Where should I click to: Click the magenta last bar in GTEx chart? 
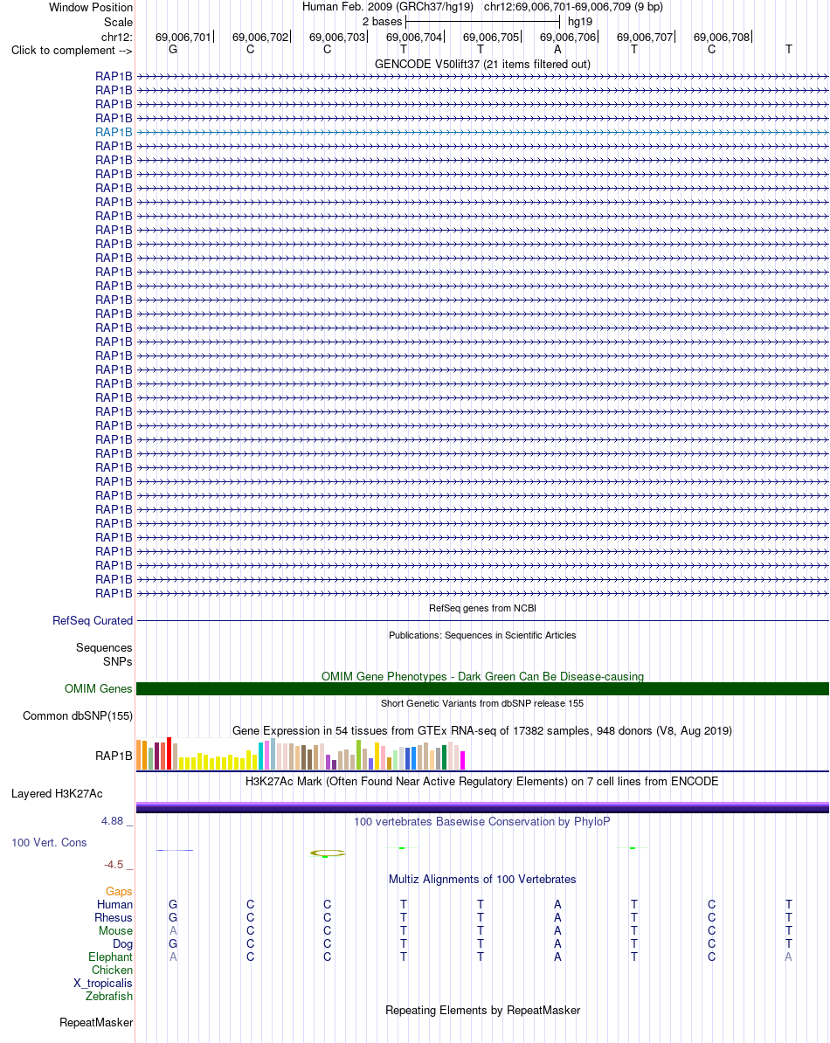pos(463,760)
